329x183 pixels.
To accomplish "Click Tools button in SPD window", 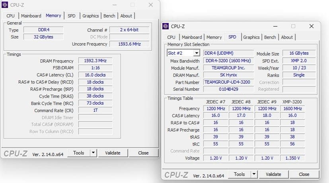I will click(239, 174).
